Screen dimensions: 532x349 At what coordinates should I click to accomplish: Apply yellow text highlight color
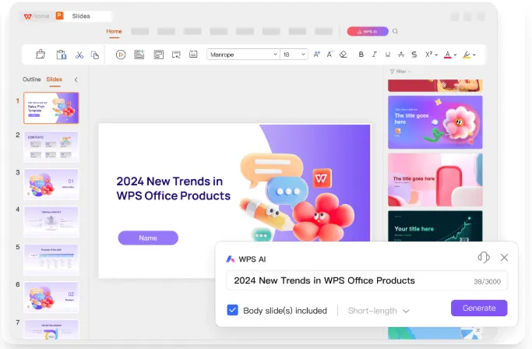467,55
